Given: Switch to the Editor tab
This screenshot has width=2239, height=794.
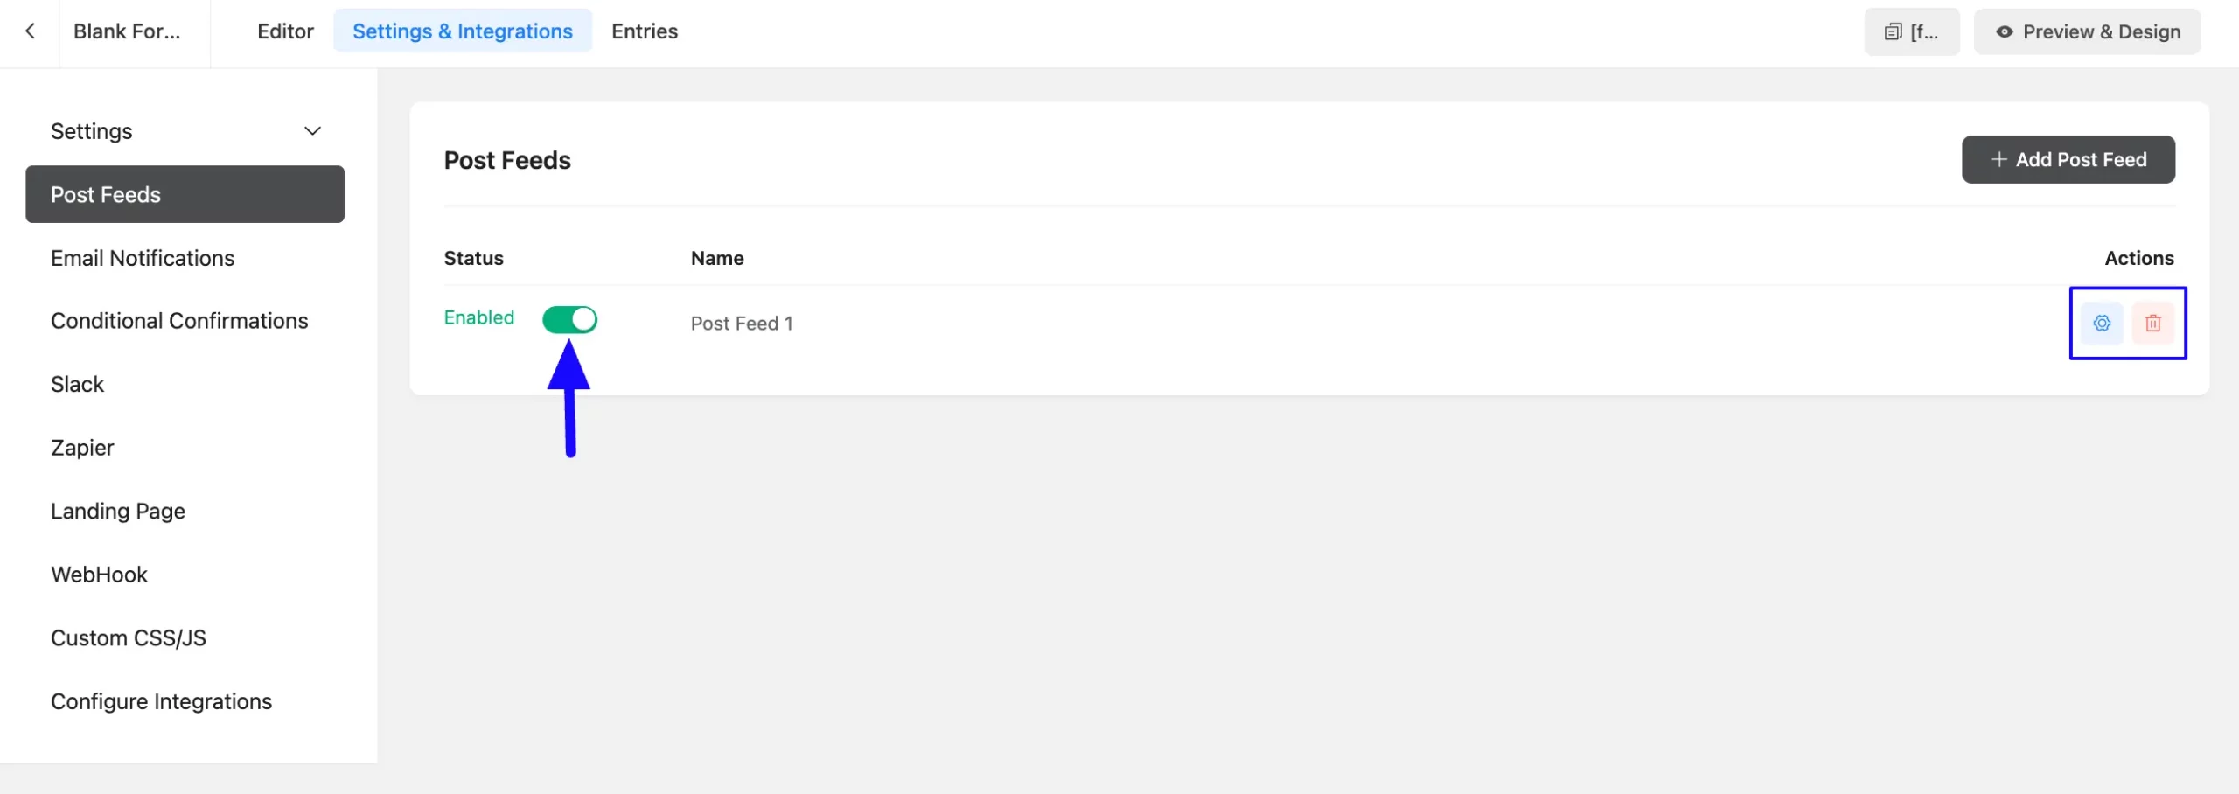Looking at the screenshot, I should pyautogui.click(x=285, y=31).
